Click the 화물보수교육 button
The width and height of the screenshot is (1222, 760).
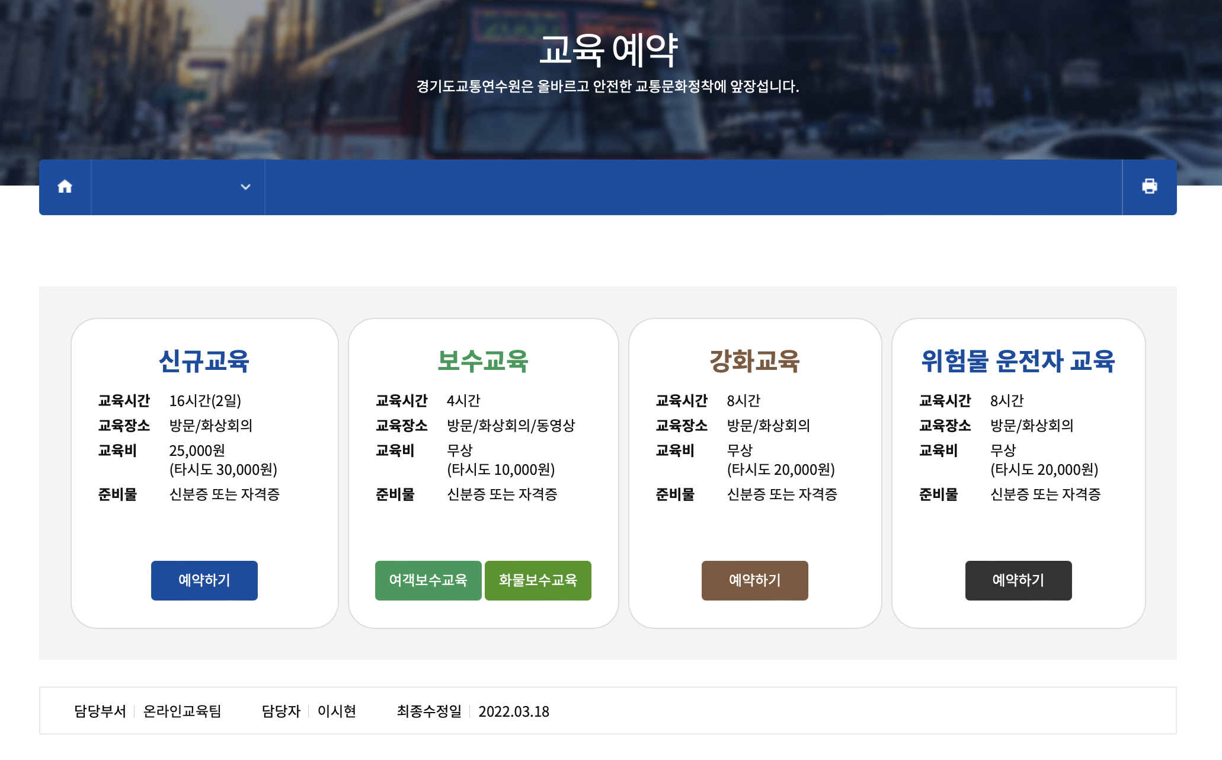coord(538,581)
